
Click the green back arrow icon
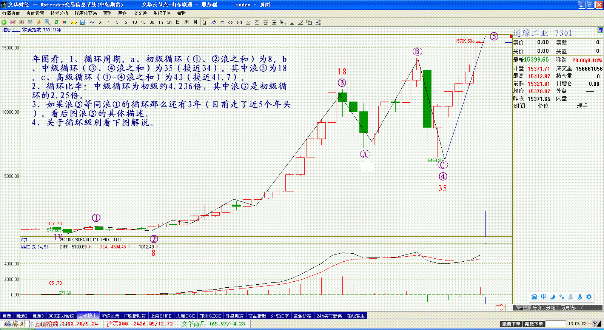tap(4, 22)
